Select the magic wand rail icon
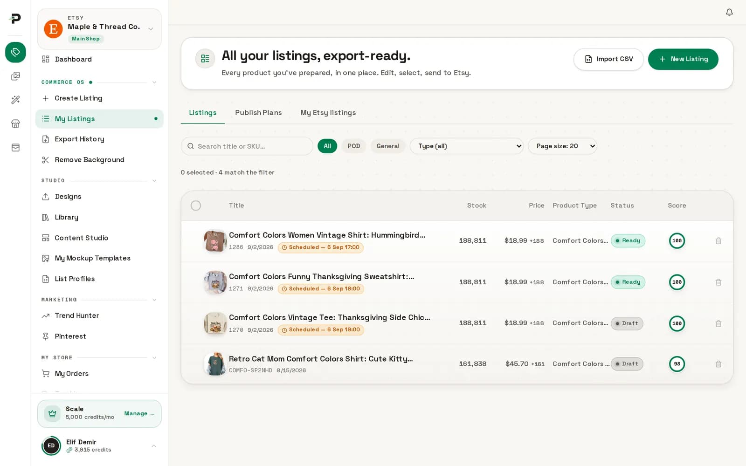The width and height of the screenshot is (746, 466). tap(15, 100)
